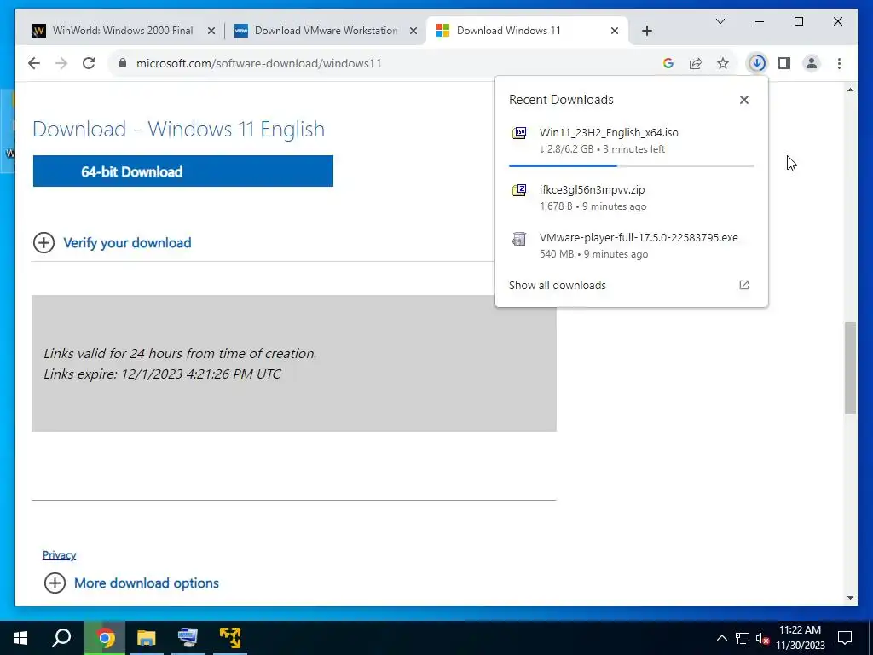
Task: Open the Google search icon in address bar
Action: [668, 63]
